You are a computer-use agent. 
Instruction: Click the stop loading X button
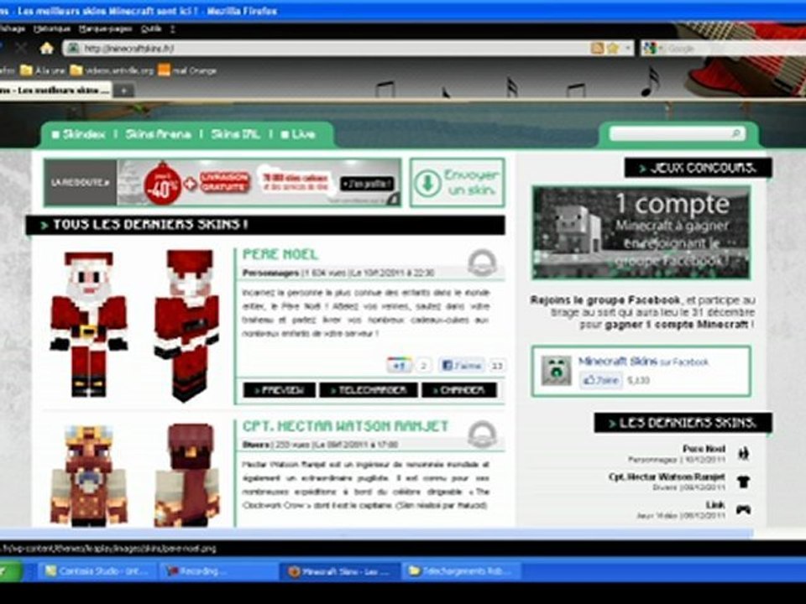(21, 49)
